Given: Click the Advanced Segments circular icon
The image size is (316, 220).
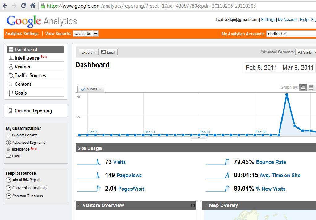Looking at the screenshot, I should coord(8,143).
